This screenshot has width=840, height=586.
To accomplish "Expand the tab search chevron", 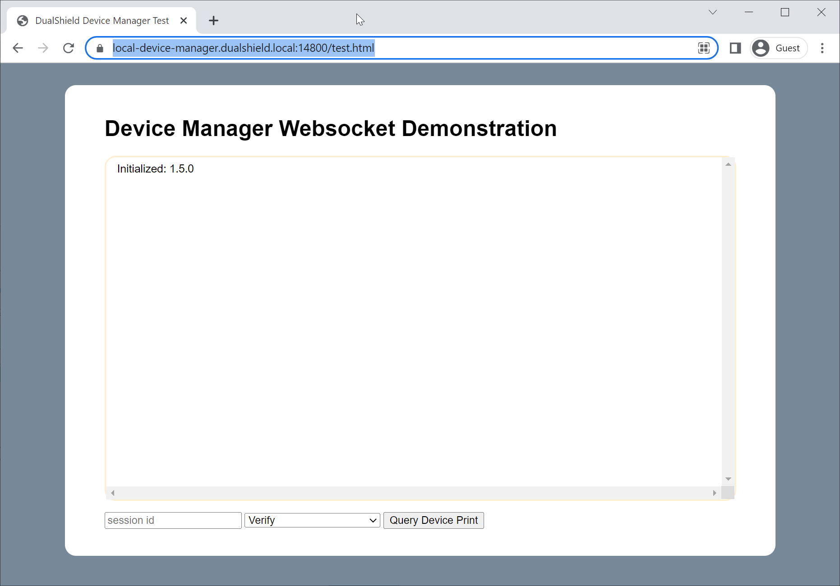I will (713, 12).
